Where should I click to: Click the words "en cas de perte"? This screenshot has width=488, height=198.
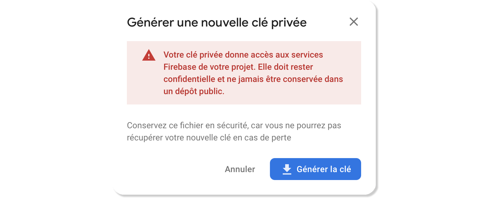point(262,138)
